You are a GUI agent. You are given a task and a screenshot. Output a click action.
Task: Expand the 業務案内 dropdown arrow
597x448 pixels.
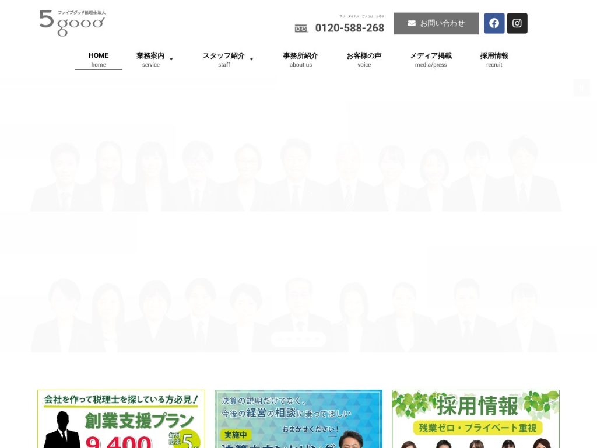tap(171, 60)
